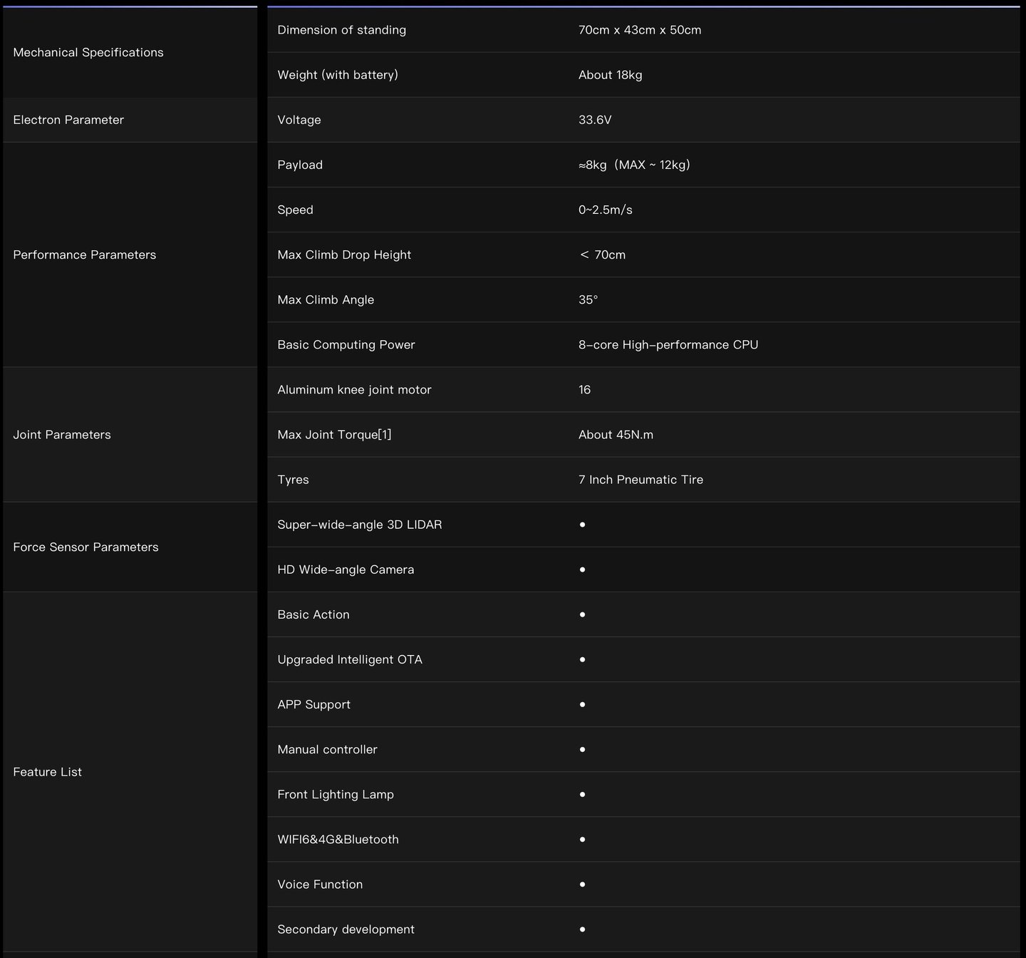Screen dimensions: 1026x958
Task: Click the bullet dot for APP Support
Action: click(x=582, y=704)
